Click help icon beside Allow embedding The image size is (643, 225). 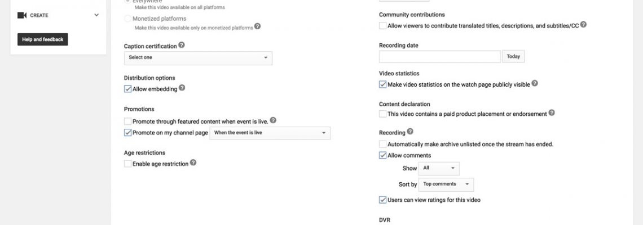(182, 88)
